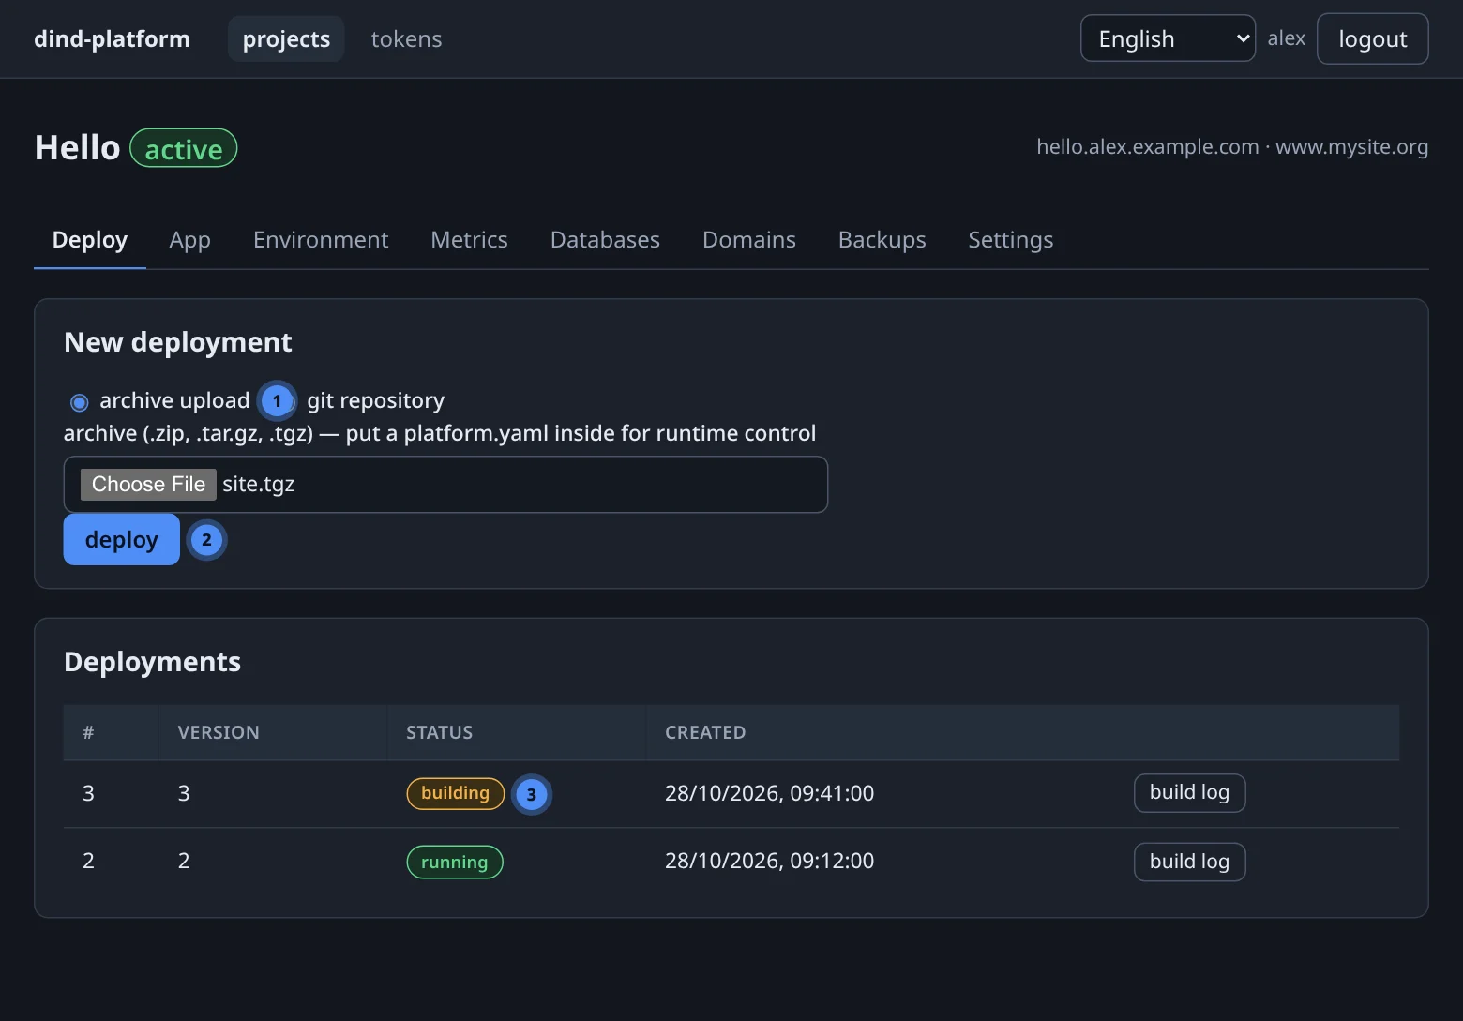Image resolution: width=1463 pixels, height=1021 pixels.
Task: Go to the Environment tab
Action: click(321, 240)
